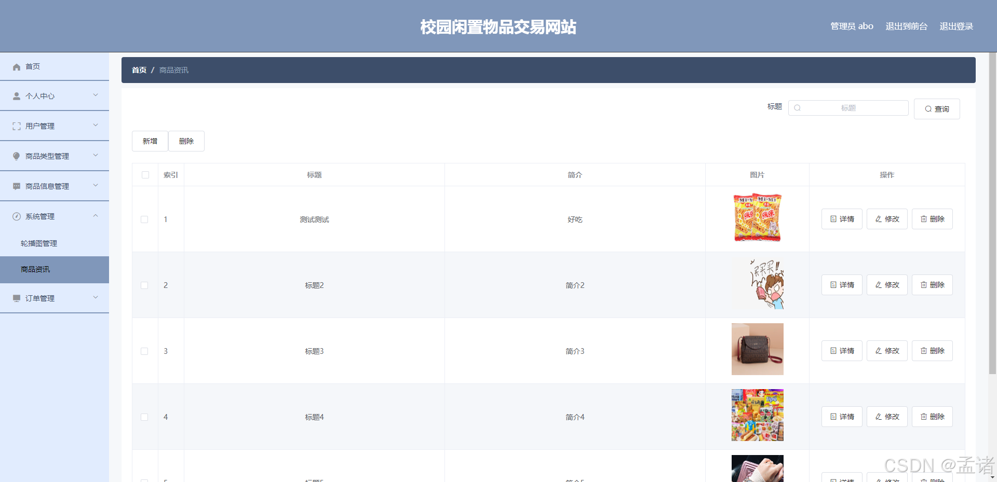The width and height of the screenshot is (997, 482).
Task: Click the 退出登录 link
Action: pos(956,26)
